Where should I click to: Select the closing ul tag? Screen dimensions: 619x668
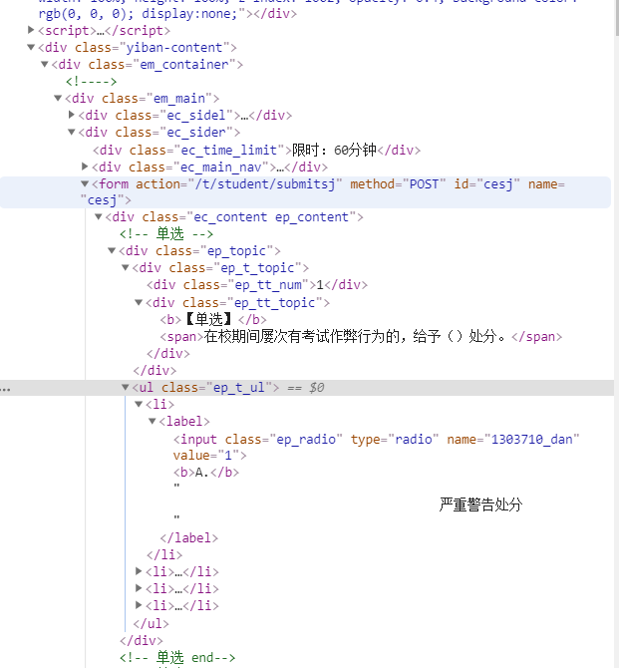[151, 623]
